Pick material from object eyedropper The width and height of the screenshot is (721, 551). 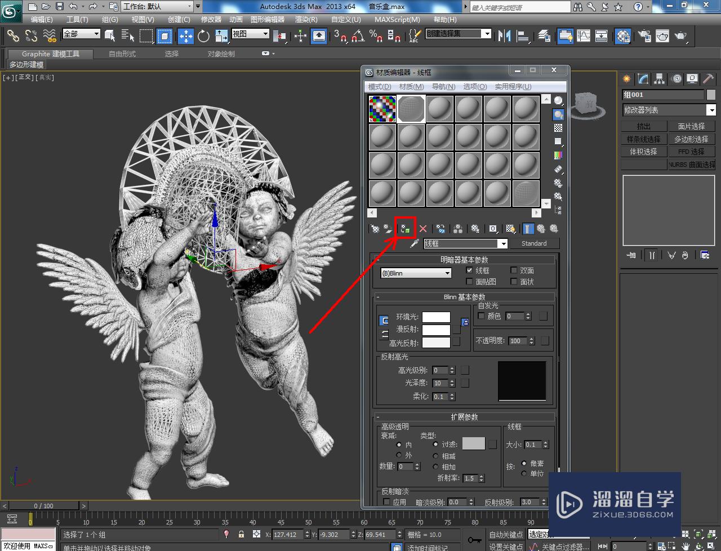(x=415, y=243)
